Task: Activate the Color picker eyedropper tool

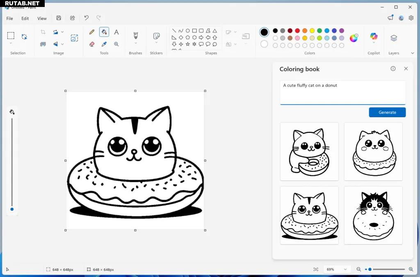Action: tap(104, 44)
